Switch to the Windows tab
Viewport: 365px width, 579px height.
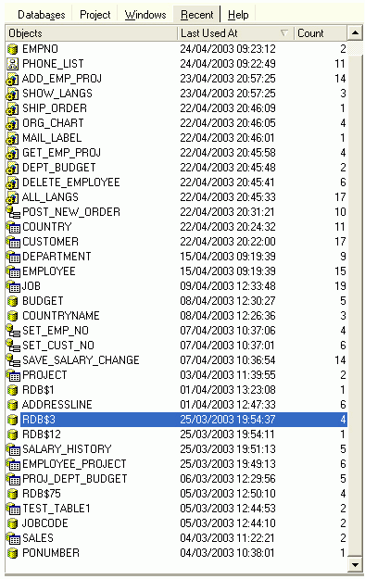pyautogui.click(x=145, y=15)
